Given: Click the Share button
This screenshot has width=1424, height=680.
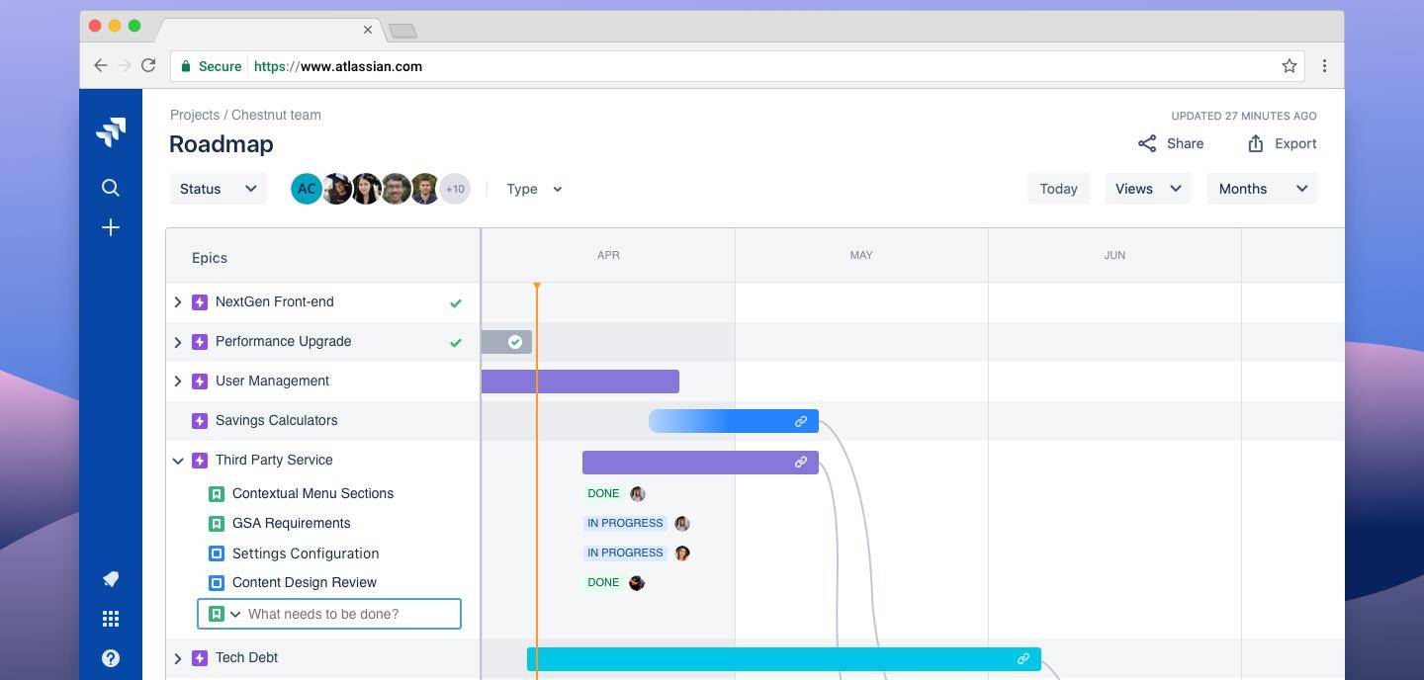Looking at the screenshot, I should point(1171,143).
